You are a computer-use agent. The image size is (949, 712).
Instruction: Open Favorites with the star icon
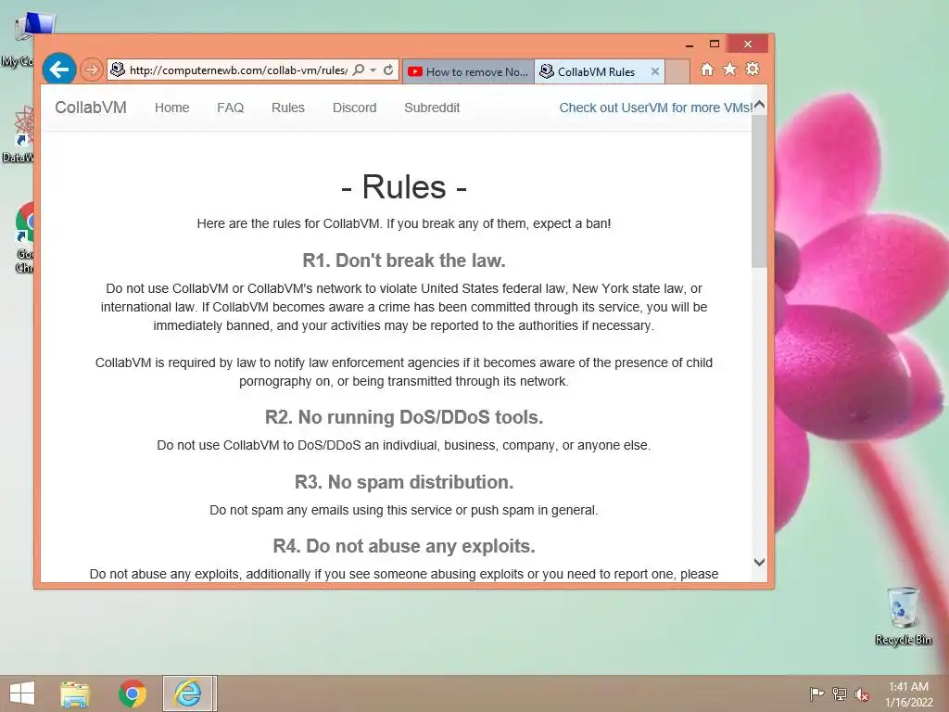click(x=730, y=69)
